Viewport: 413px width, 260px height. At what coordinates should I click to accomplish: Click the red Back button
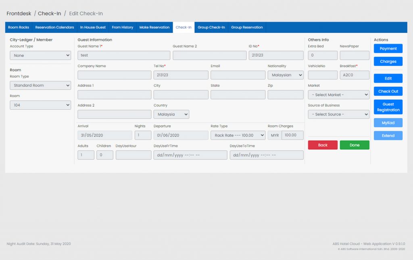[x=323, y=145]
